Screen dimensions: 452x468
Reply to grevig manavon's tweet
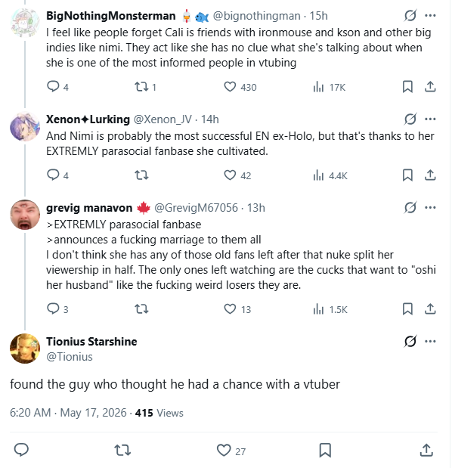(57, 309)
